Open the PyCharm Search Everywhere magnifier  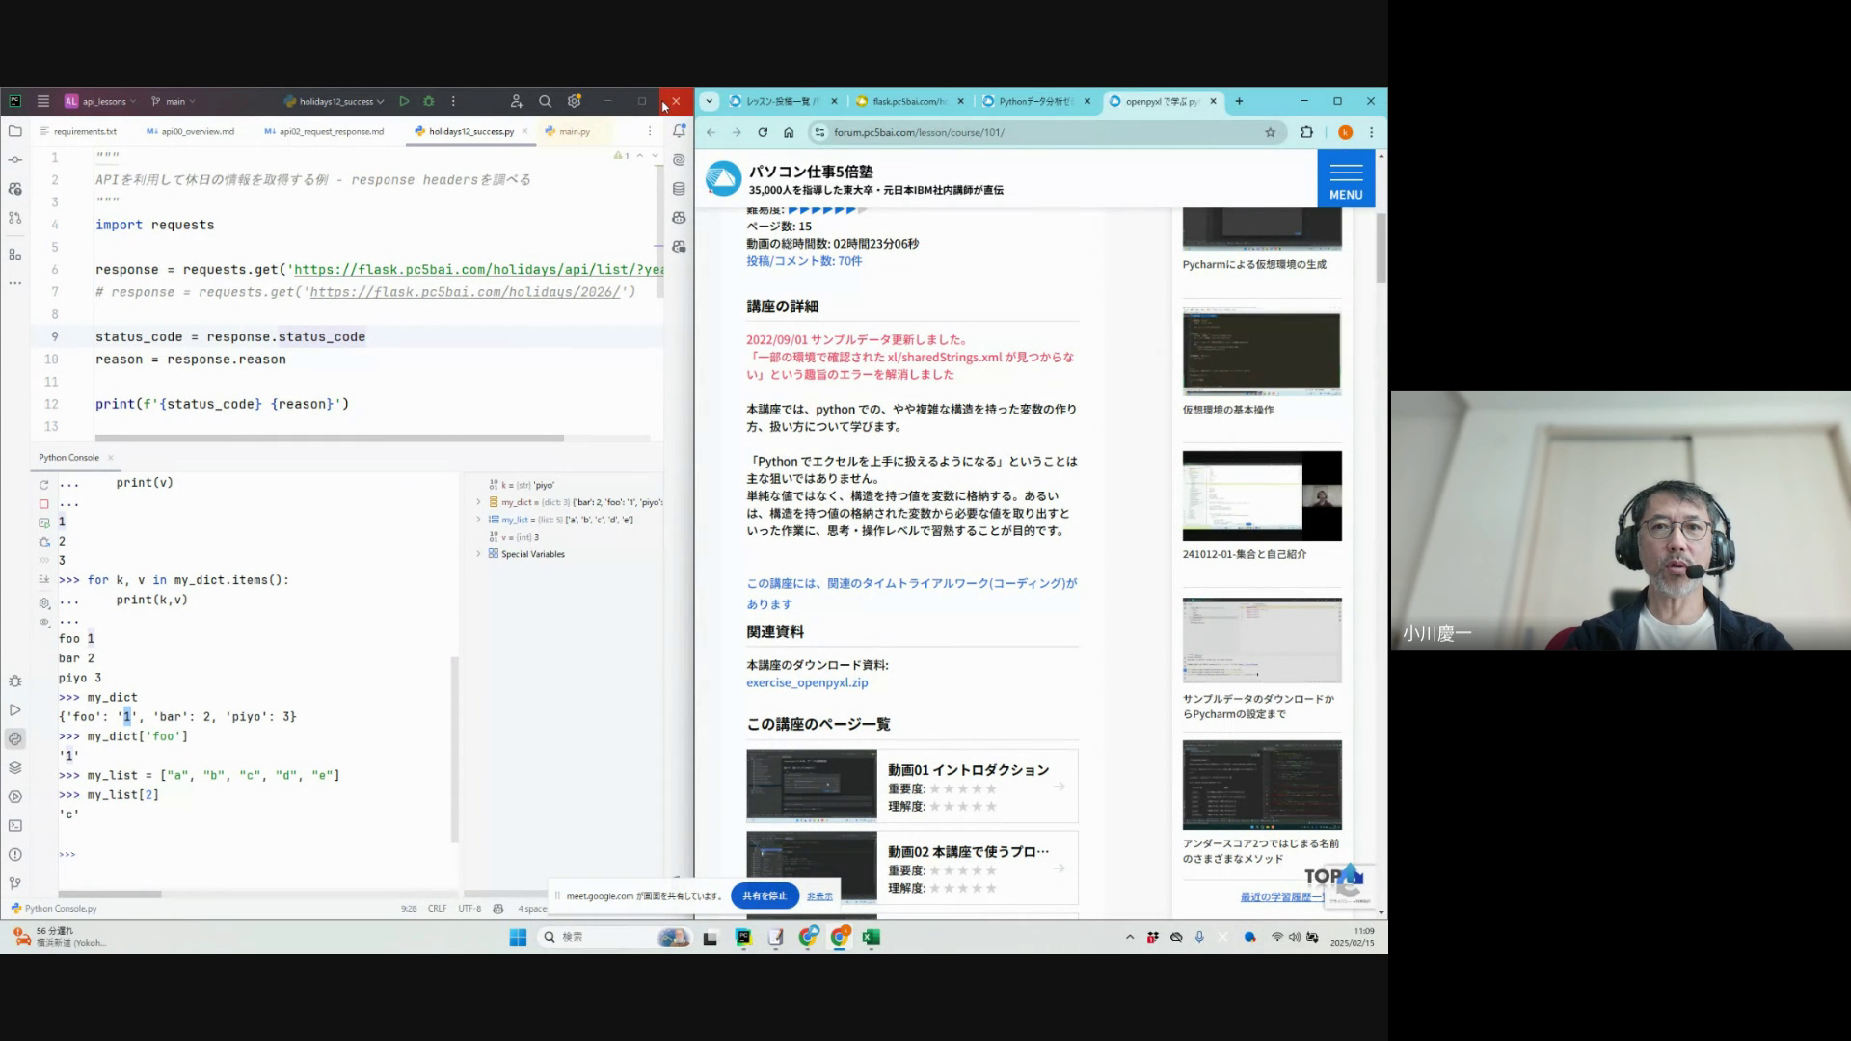click(x=545, y=101)
